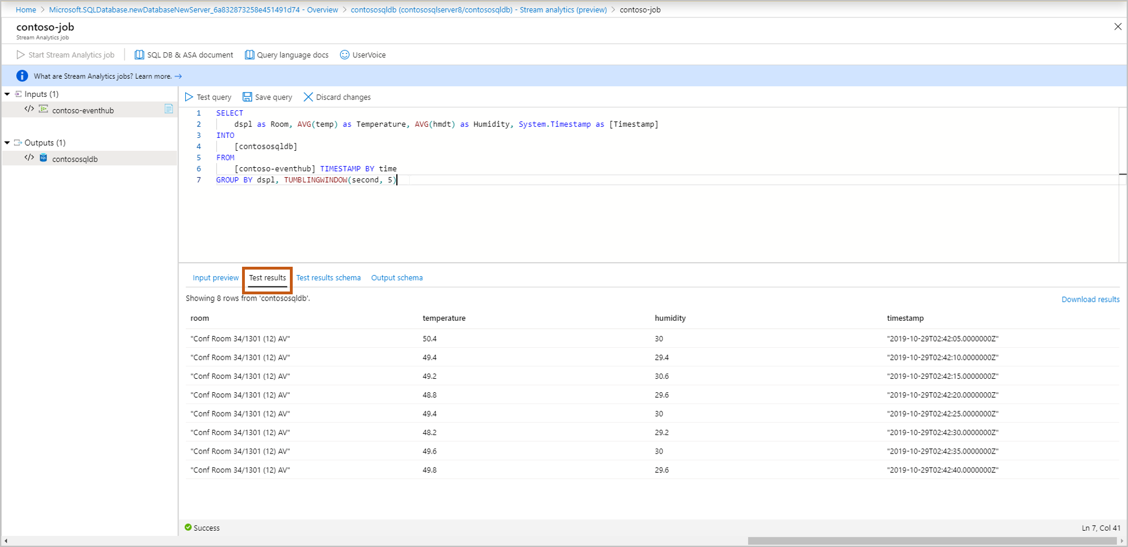Close the contoso-job blade
This screenshot has width=1128, height=547.
(1117, 26)
